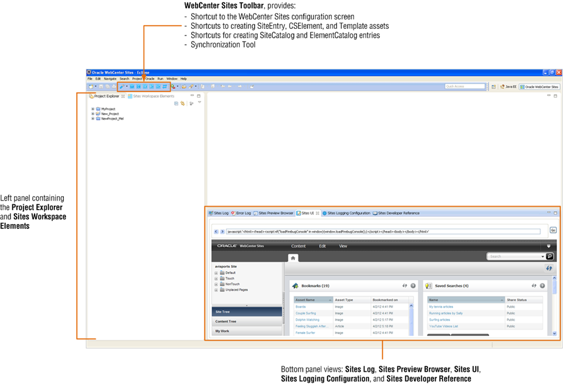Click the browser forward arrow in Sites UI

[222, 232]
